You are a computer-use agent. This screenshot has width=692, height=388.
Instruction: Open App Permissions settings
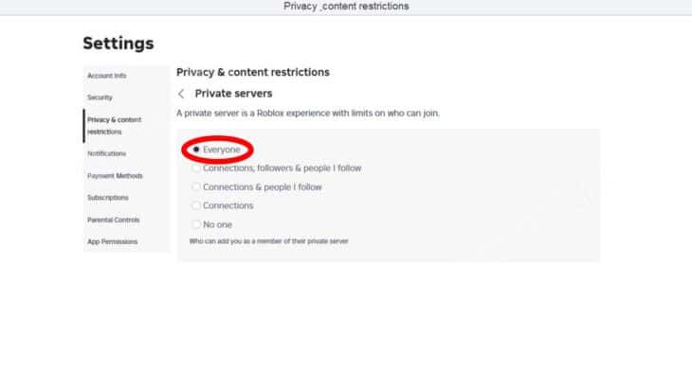[113, 241]
